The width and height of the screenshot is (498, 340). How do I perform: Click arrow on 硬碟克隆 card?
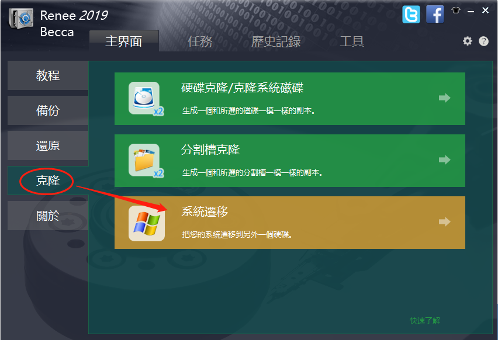(x=444, y=98)
